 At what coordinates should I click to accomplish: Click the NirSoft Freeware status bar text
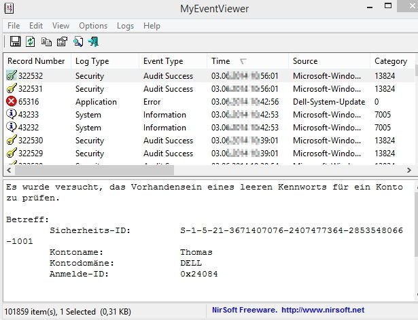(x=245, y=310)
